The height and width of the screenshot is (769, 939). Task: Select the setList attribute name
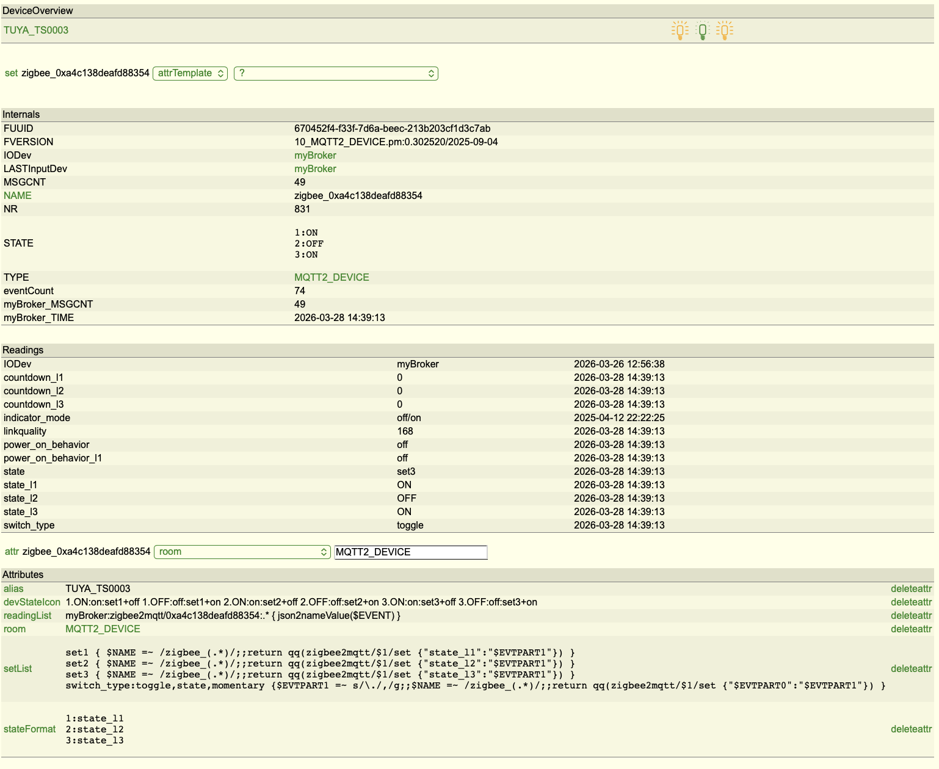point(18,669)
